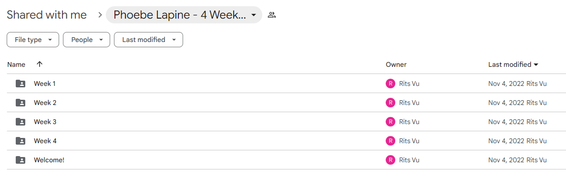Open the Last modified filter chip
This screenshot has width=566, height=179.
[x=148, y=40]
